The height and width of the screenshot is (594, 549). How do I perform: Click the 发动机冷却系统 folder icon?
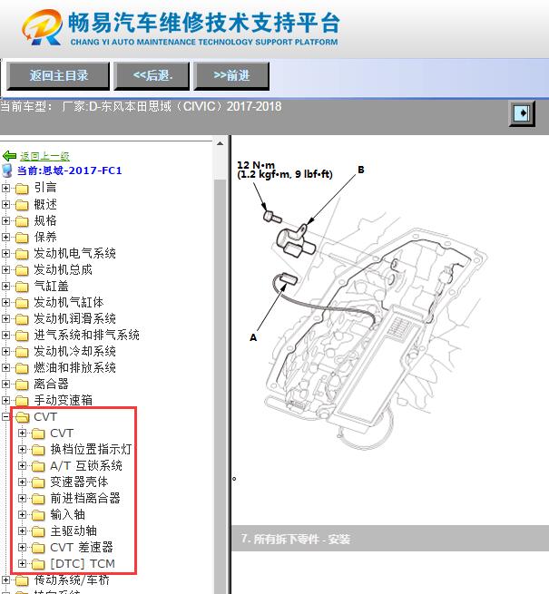pyautogui.click(x=22, y=352)
